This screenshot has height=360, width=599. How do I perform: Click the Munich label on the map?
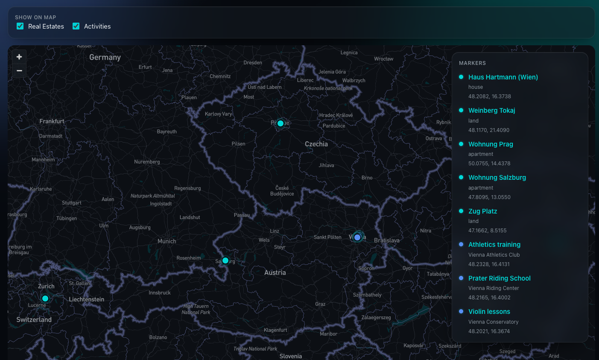(167, 241)
